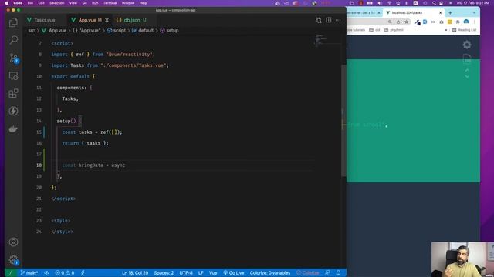Open the Thunder Client lightning icon
494x277 pixels.
click(x=13, y=111)
